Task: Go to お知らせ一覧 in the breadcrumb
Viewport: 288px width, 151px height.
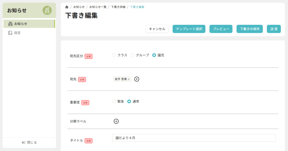Action: tap(98, 7)
